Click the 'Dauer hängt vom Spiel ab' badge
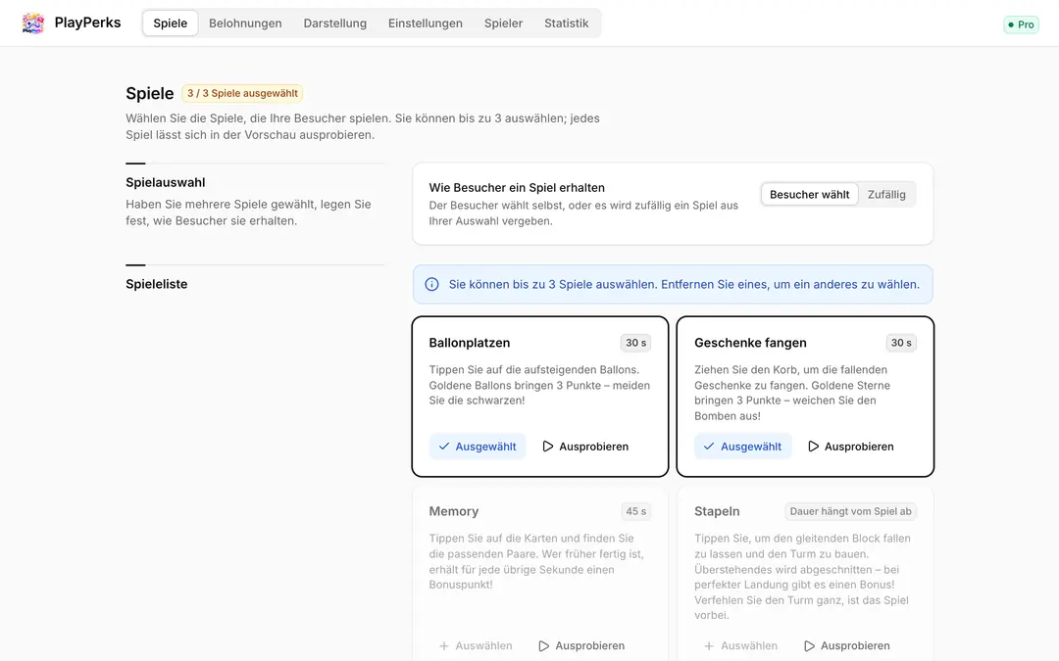Viewport: 1059px width, 661px height. pyautogui.click(x=850, y=511)
